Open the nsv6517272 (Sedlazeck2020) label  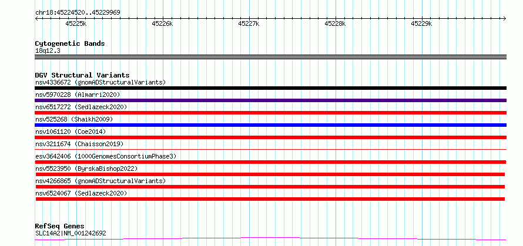click(x=81, y=107)
